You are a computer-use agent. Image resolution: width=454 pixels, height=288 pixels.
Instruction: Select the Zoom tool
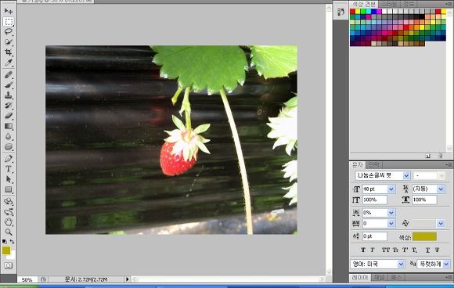(x=9, y=232)
